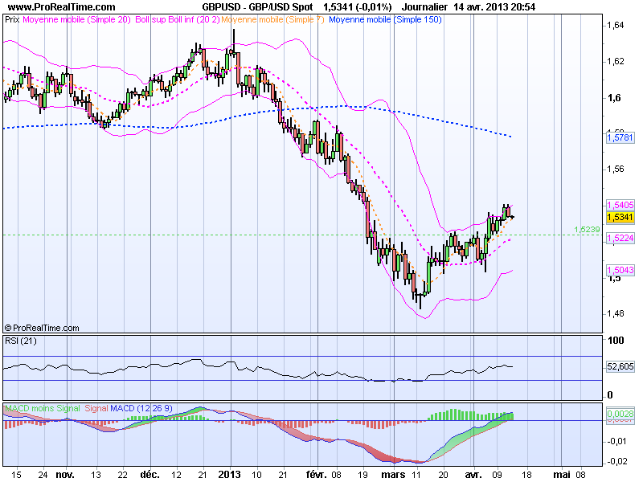Click the date 14 avr. 2013 20:54
Viewport: 643px width, 482px height.
[494, 7]
